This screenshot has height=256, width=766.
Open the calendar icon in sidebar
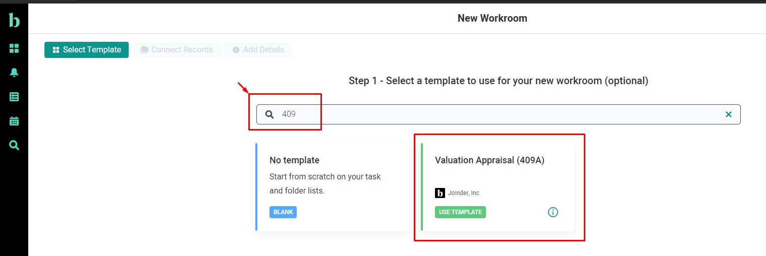pyautogui.click(x=14, y=121)
